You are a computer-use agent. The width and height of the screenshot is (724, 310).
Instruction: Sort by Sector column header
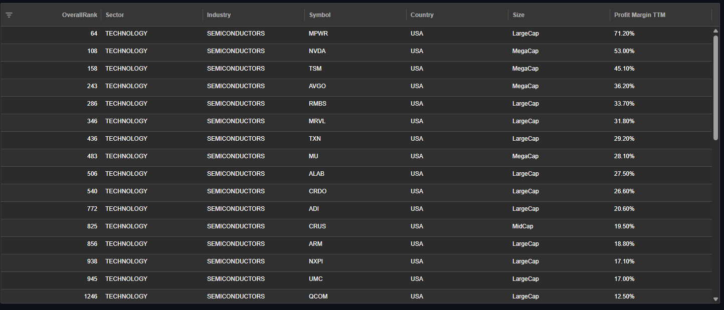click(115, 15)
